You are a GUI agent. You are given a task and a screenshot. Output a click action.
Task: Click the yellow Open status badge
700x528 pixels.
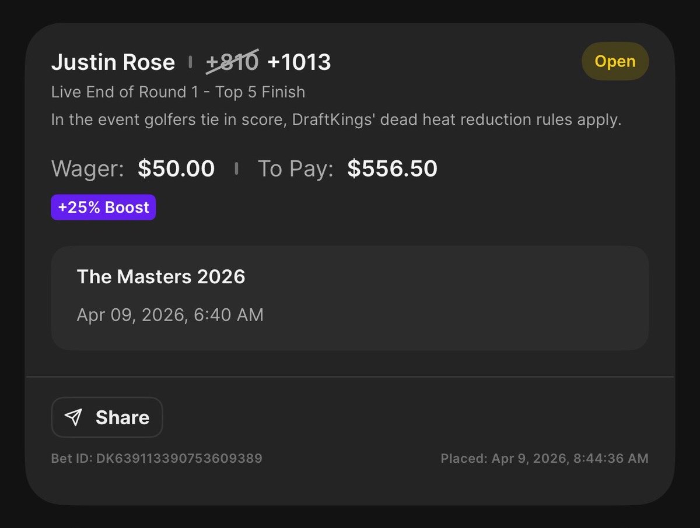tap(615, 61)
